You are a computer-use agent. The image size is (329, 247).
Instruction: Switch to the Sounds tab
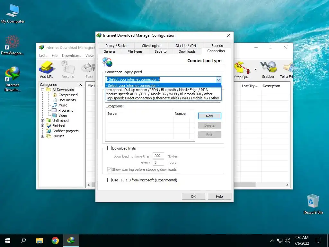point(217,46)
